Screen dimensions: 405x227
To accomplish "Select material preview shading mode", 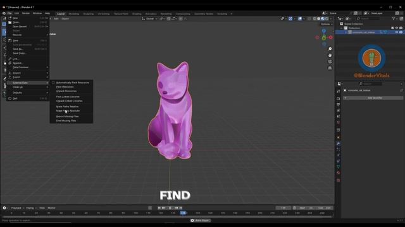I will pyautogui.click(x=323, y=19).
